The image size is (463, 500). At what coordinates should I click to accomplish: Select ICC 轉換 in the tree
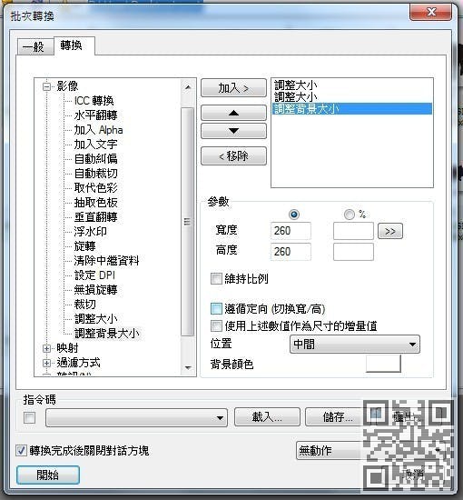pyautogui.click(x=94, y=101)
